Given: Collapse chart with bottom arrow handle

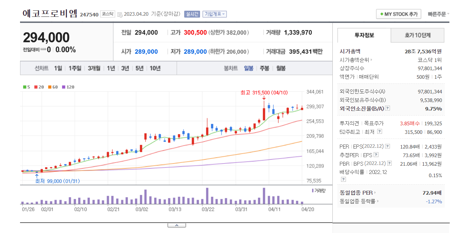Looking at the screenshot, I should click(x=177, y=225).
